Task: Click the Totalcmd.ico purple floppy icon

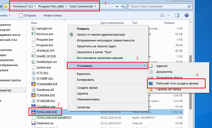Action: pos(33,123)
